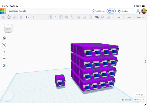Screen dimensions: 147x110
Task: Switch perspective view cube icon
Action: pyautogui.click(x=4, y=66)
